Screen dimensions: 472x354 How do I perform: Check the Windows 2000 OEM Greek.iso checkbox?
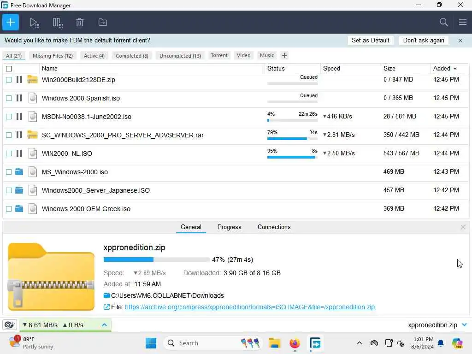[x=9, y=209]
